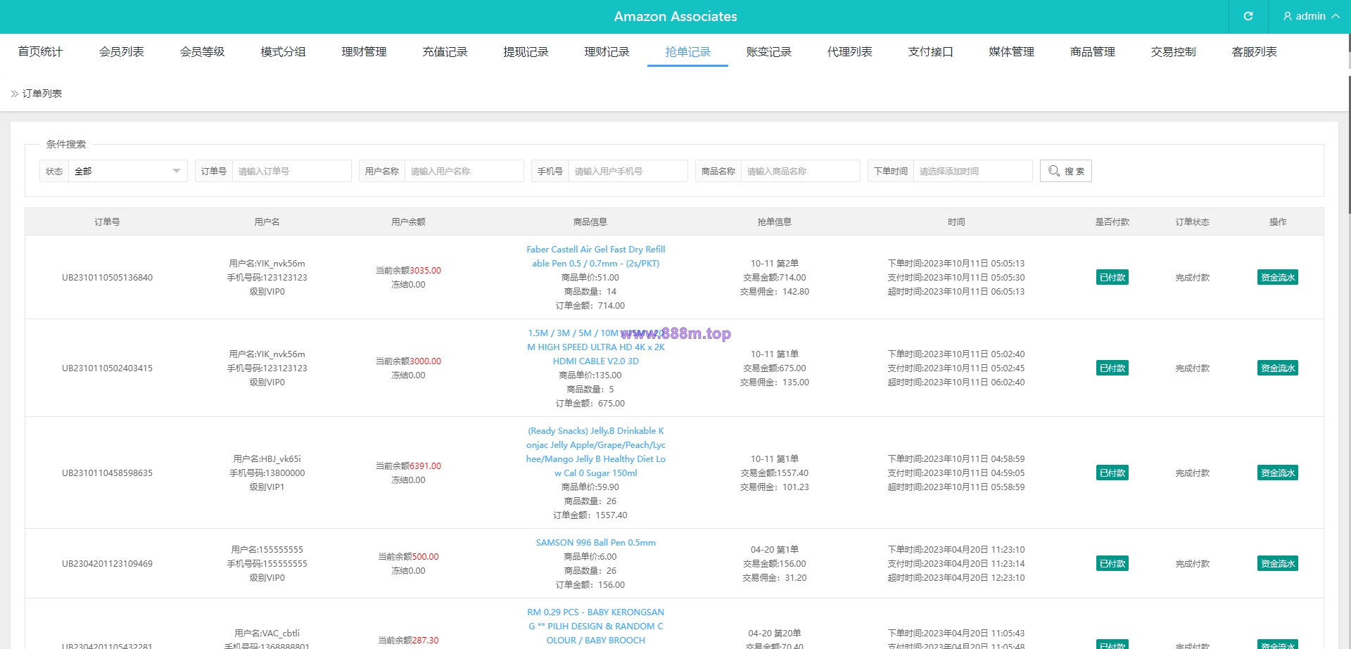Select order number UB2310110505136840
1351x649 pixels.
point(107,278)
